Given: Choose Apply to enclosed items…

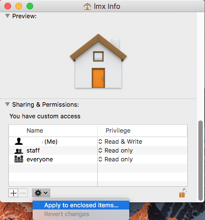Looking at the screenshot, I should click(x=81, y=205).
